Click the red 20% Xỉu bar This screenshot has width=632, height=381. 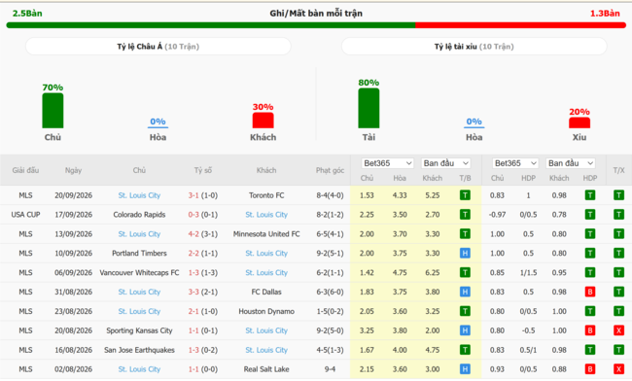[x=579, y=122]
